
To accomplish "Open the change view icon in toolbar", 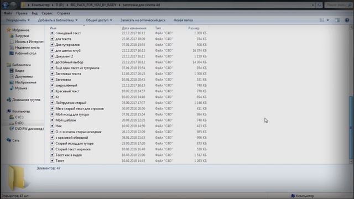I will tap(322, 20).
